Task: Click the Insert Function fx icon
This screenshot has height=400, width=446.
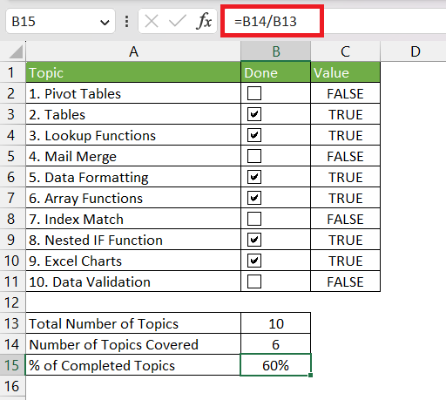Action: 204,21
